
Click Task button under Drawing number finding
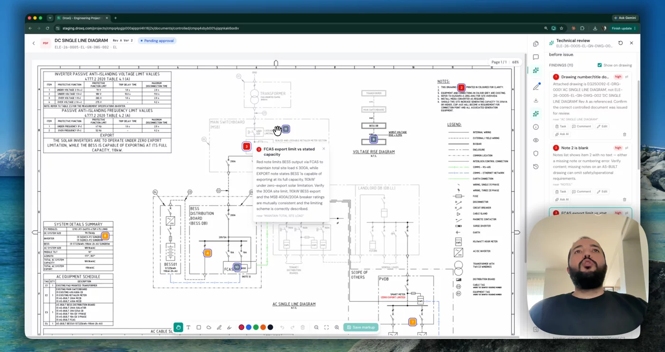[561, 126]
